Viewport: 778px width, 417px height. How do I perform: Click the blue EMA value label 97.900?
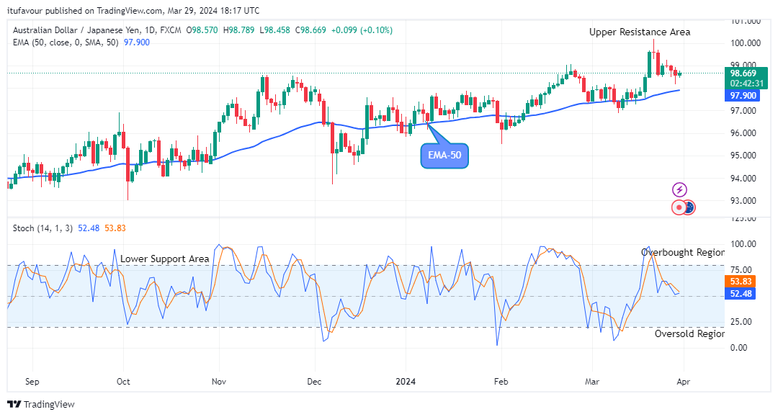(x=743, y=96)
